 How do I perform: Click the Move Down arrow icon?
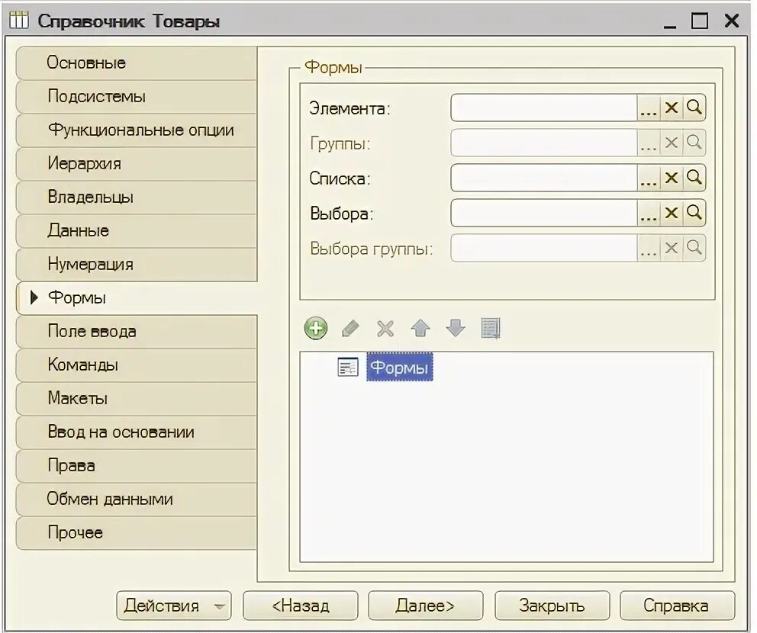[456, 329]
